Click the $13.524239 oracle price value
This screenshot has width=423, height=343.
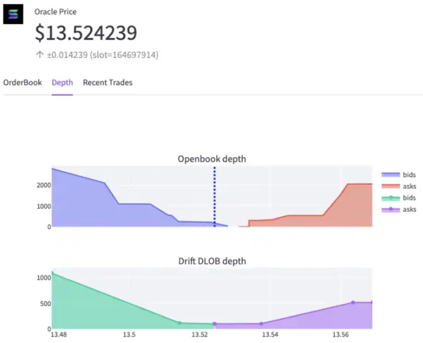[x=86, y=33]
